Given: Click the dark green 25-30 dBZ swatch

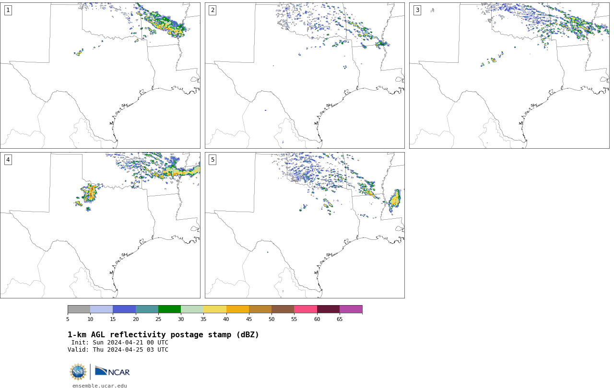Looking at the screenshot, I should [x=169, y=309].
